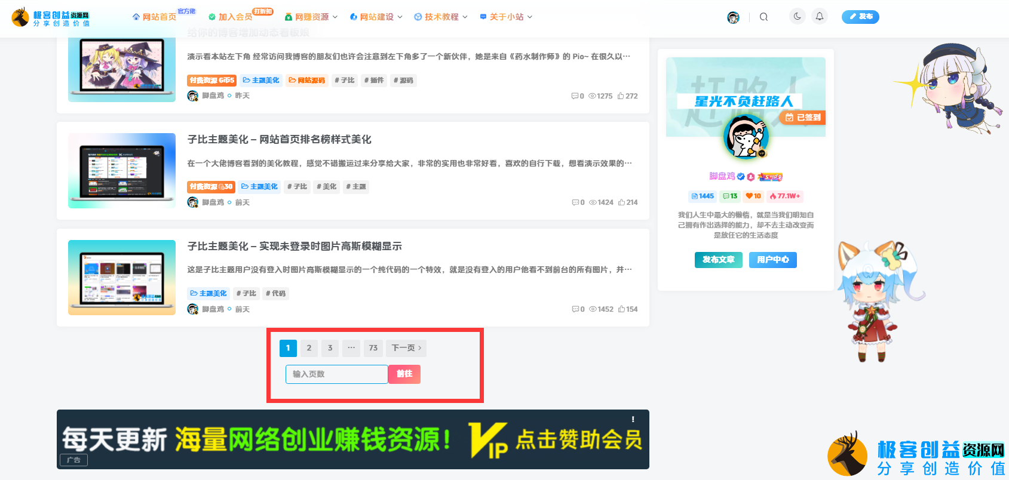Image resolution: width=1009 pixels, height=480 pixels.
Task: Expand the 技术教程 dropdown menu
Action: tap(441, 17)
